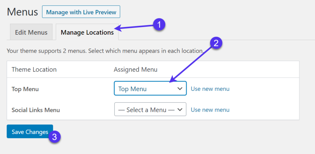The height and width of the screenshot is (154, 315).
Task: Click the purple arrow pointing at Manage Locations
Action: pos(135,28)
